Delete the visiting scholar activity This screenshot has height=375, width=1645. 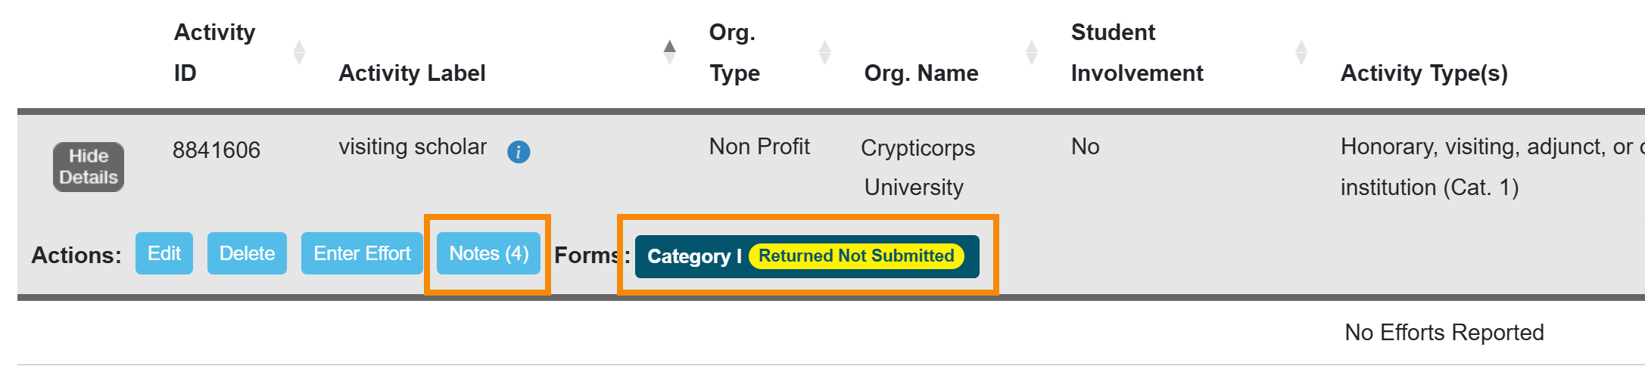tap(247, 253)
